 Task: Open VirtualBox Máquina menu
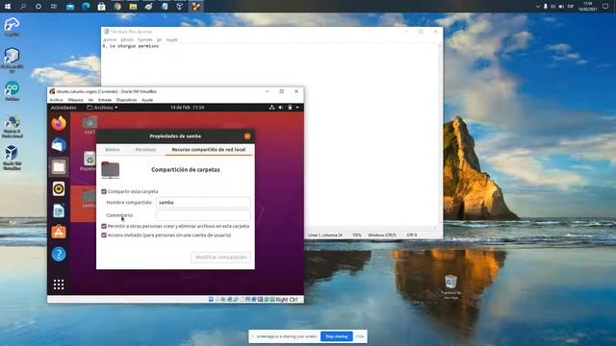pyautogui.click(x=75, y=100)
